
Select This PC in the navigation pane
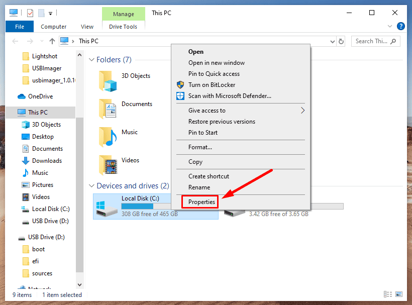coord(40,113)
